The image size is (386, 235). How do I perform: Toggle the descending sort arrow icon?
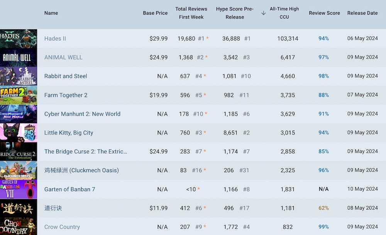pyautogui.click(x=263, y=13)
